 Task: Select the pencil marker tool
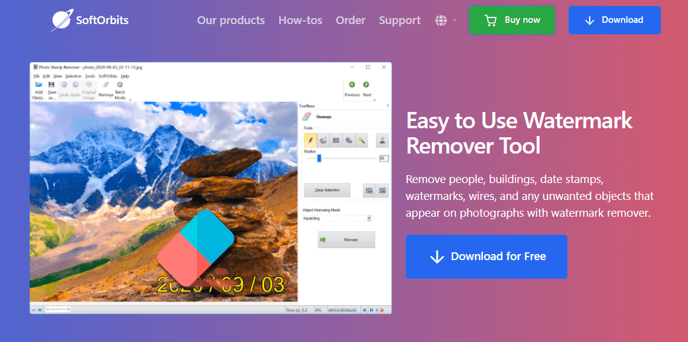[x=310, y=140]
